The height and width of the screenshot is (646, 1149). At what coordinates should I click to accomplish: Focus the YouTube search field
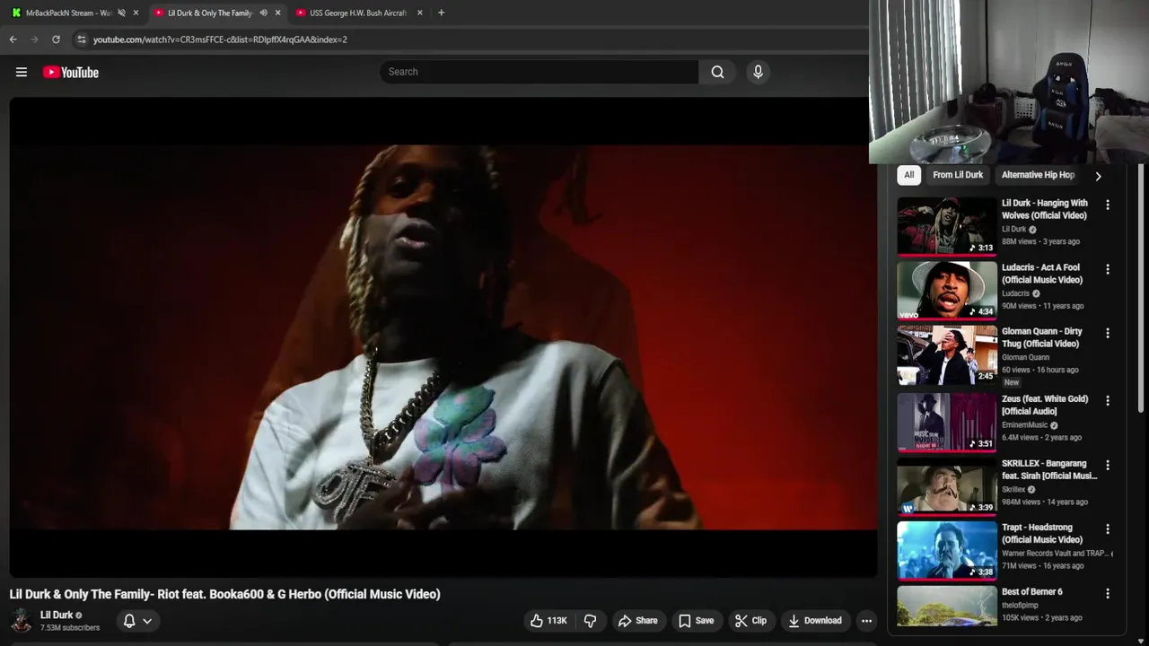[539, 72]
